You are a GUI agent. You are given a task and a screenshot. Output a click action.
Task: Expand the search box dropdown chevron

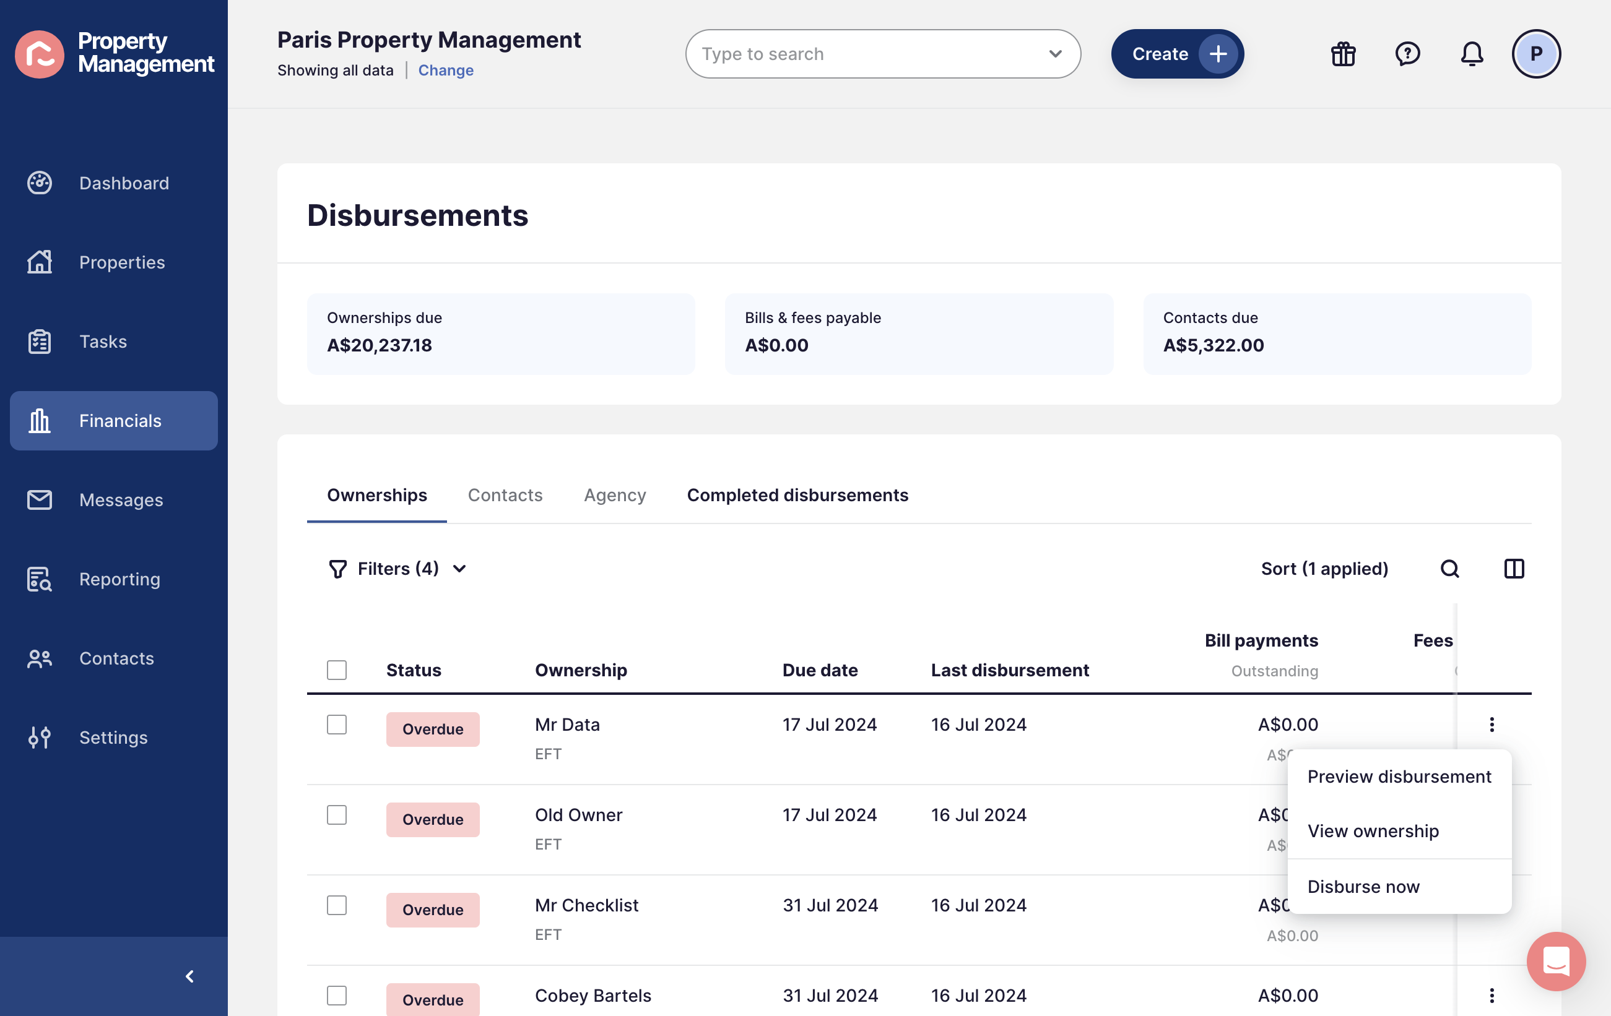tap(1055, 53)
